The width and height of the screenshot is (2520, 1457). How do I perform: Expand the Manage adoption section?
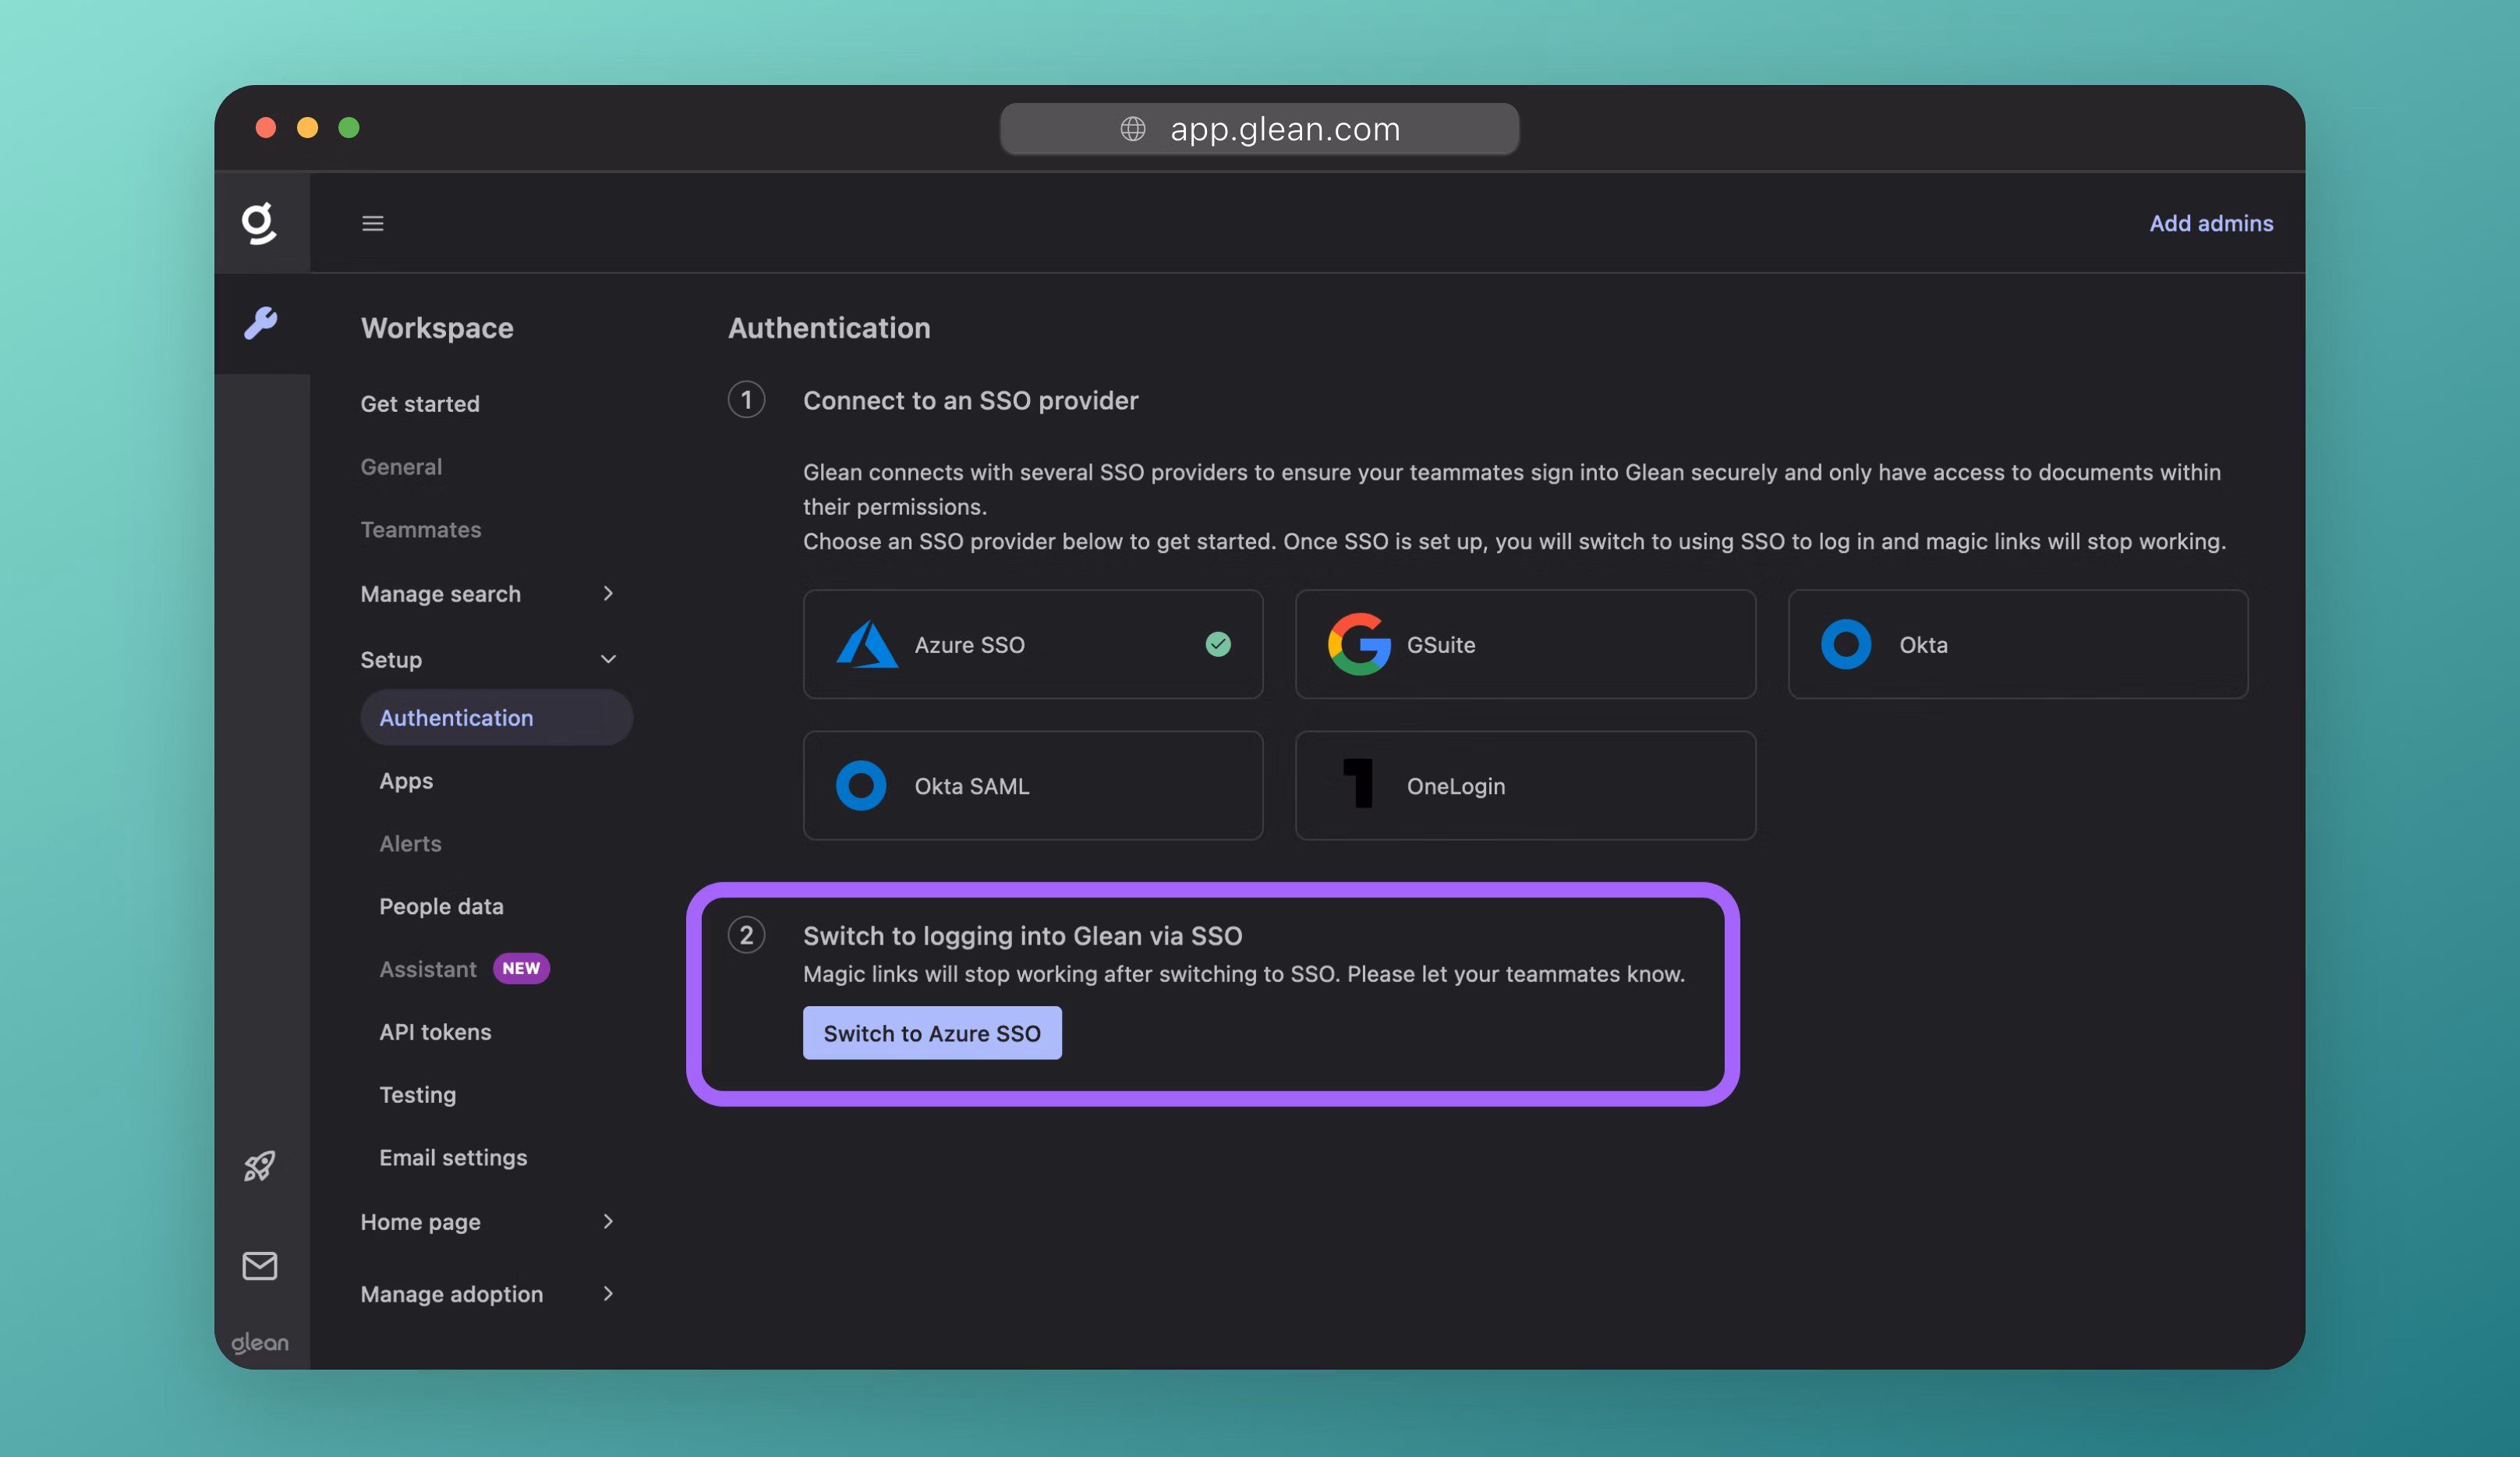click(608, 1294)
